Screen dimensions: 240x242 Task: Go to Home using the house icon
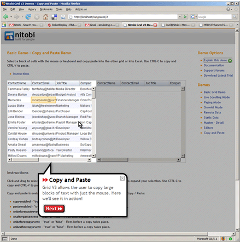pyautogui.click(x=45, y=17)
